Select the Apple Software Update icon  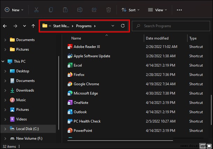[70, 56]
